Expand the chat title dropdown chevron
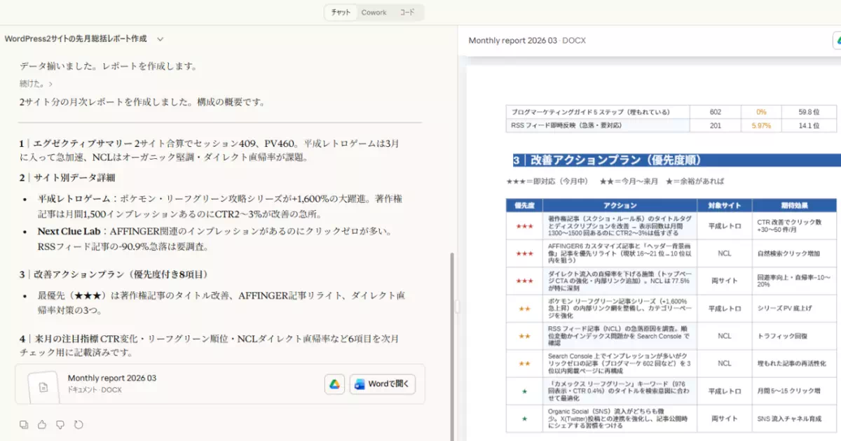 click(160, 39)
